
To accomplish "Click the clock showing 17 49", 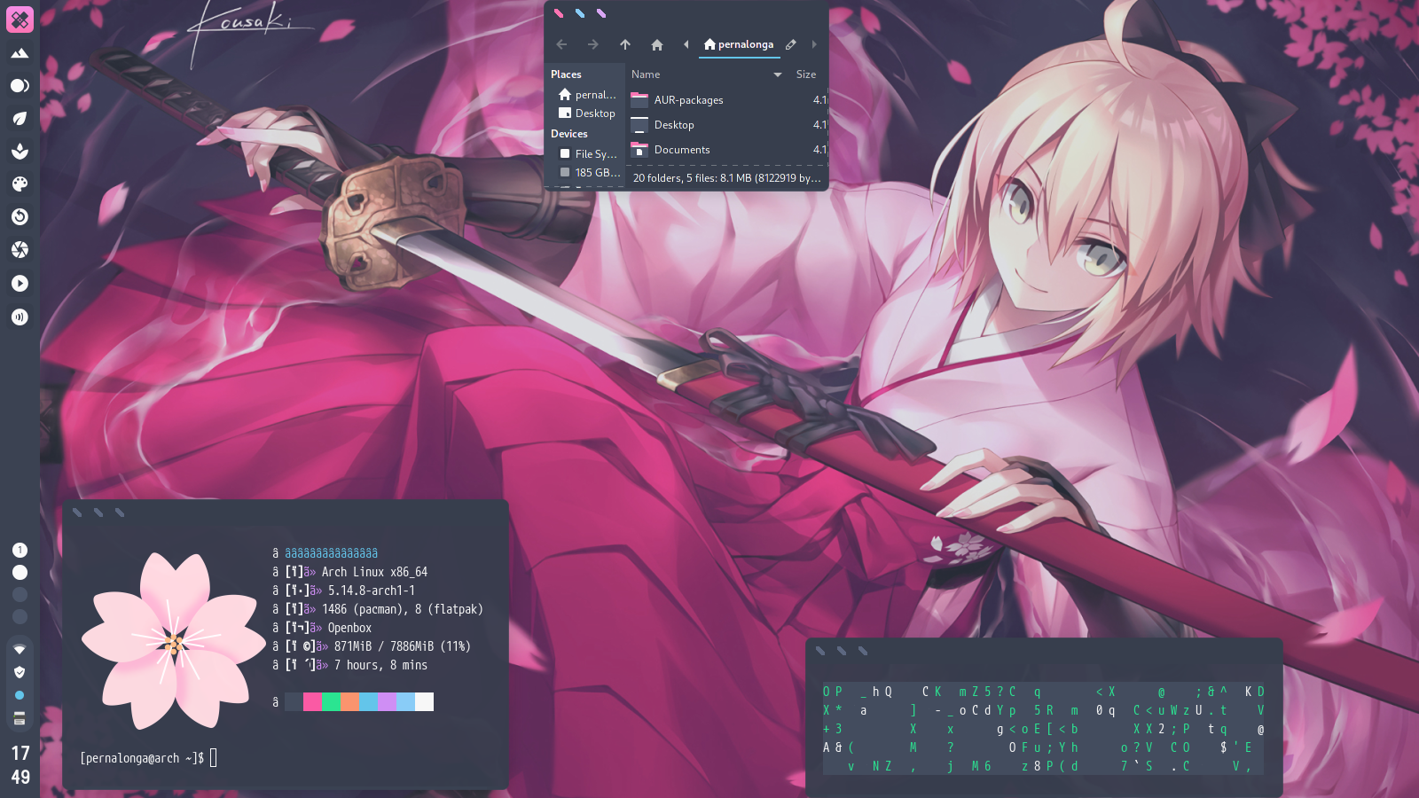I will click(x=20, y=765).
